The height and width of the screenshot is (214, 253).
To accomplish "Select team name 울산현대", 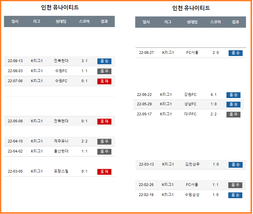I will (x=61, y=151).
